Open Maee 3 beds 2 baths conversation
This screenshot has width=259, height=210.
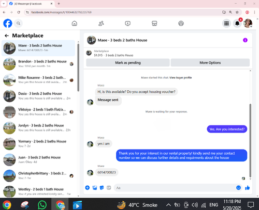(38, 48)
